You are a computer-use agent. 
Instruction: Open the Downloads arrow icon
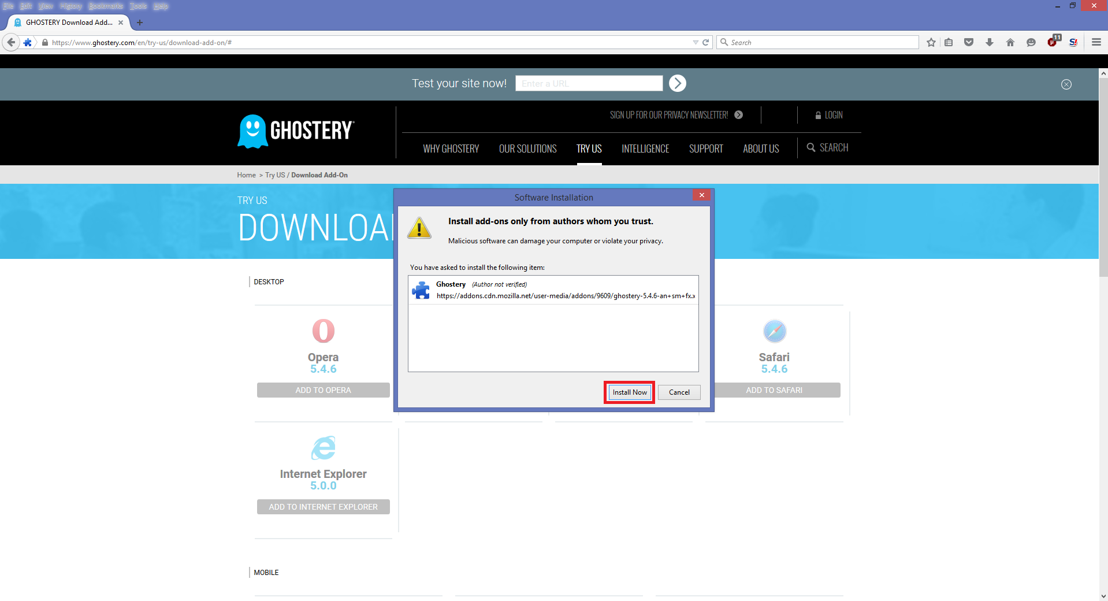989,42
